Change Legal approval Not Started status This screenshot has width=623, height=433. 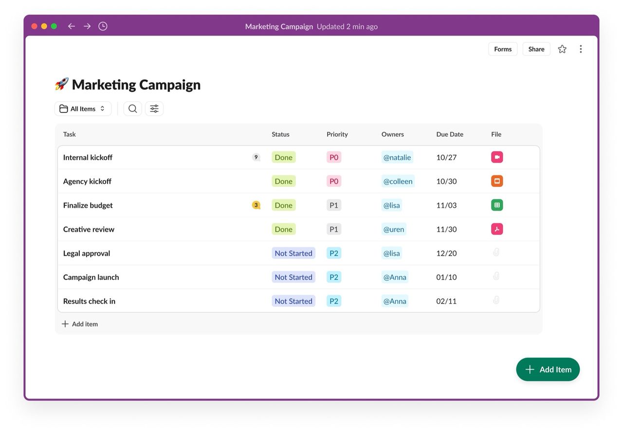click(293, 253)
